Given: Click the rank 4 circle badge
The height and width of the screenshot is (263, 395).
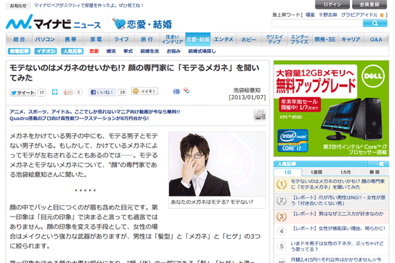Looking at the screenshot, I should 281,231.
